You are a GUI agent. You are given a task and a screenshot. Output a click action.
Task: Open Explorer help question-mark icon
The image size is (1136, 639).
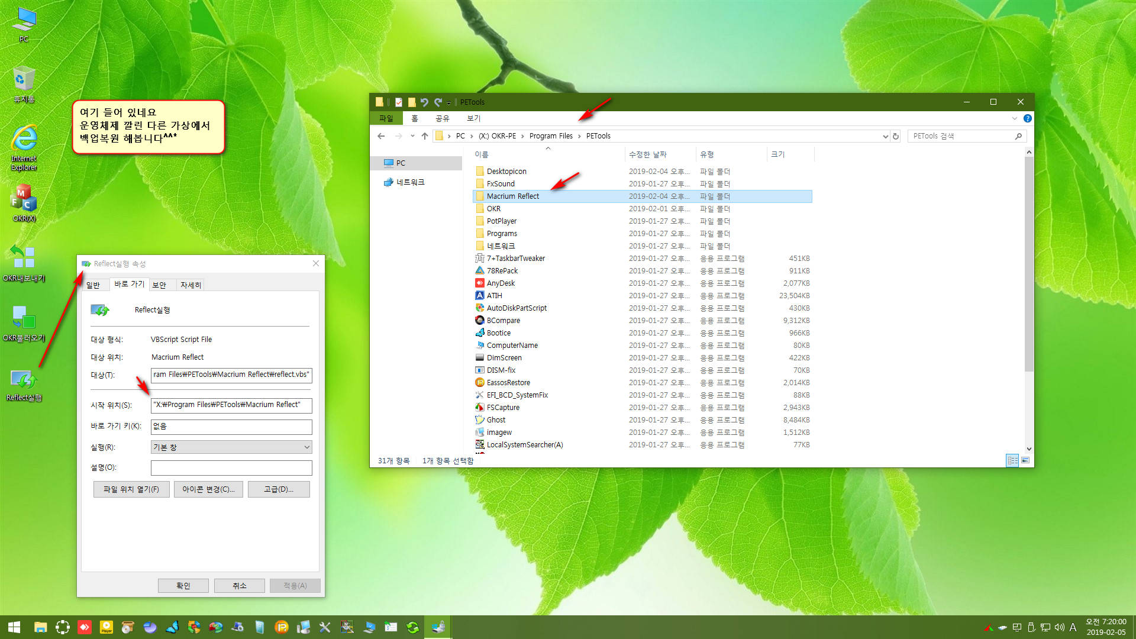click(1028, 118)
